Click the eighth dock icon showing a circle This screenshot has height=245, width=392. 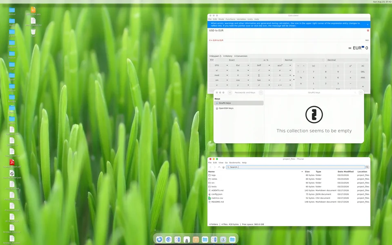click(223, 240)
